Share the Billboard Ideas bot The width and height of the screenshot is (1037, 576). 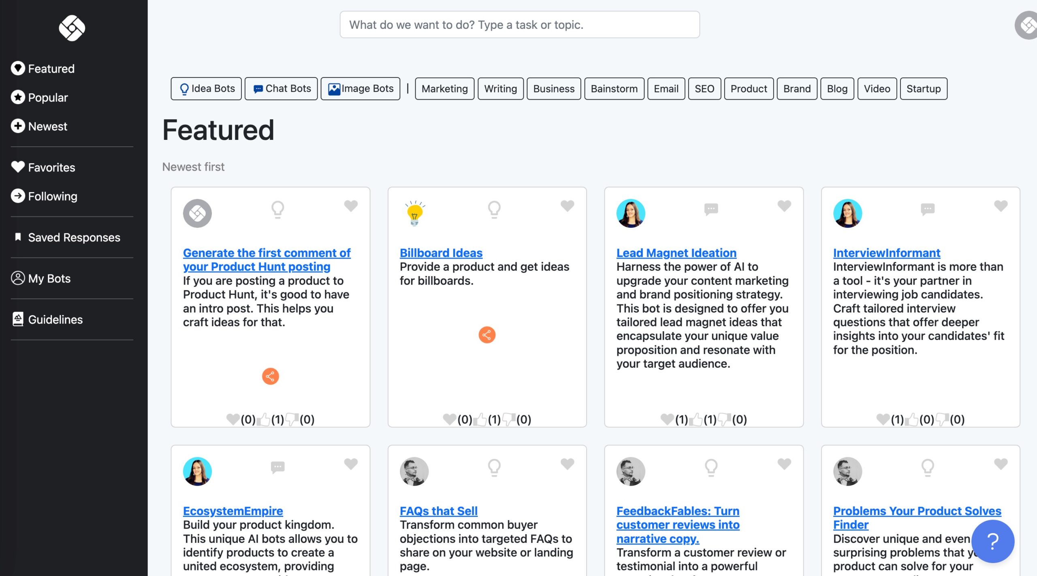pos(487,334)
